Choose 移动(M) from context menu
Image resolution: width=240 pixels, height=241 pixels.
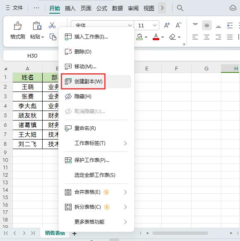[x=96, y=67]
